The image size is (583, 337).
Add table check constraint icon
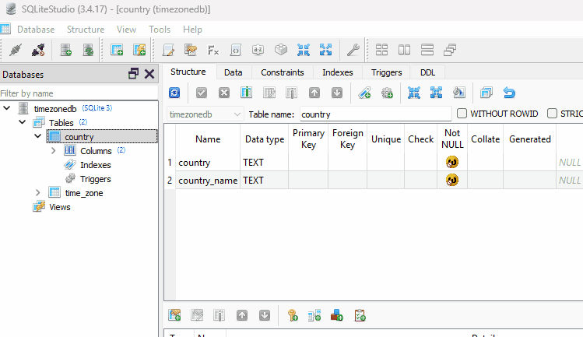click(360, 315)
